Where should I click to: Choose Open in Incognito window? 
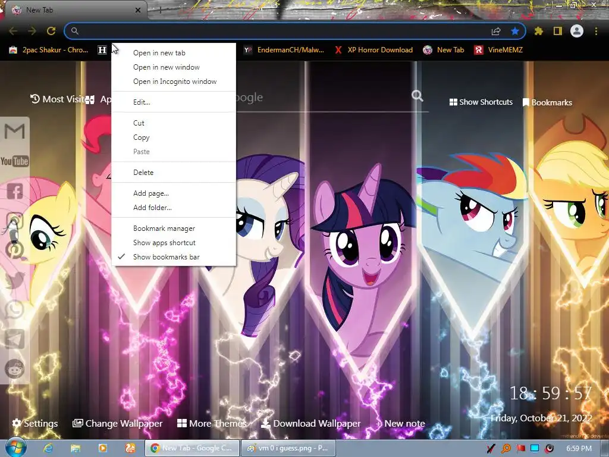click(174, 82)
